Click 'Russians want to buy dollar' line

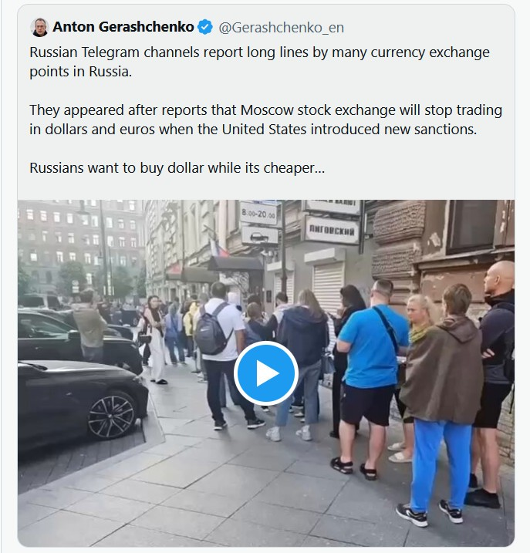point(177,168)
